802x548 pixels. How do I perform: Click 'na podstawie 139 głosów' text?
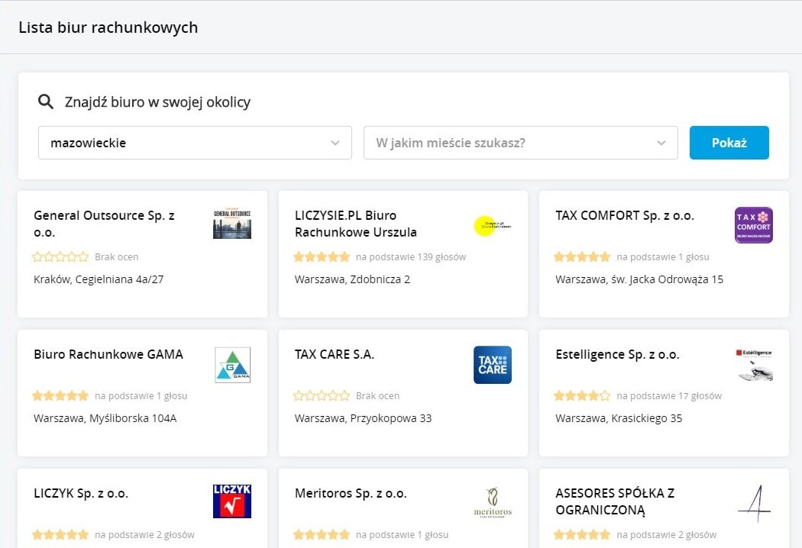click(x=411, y=257)
